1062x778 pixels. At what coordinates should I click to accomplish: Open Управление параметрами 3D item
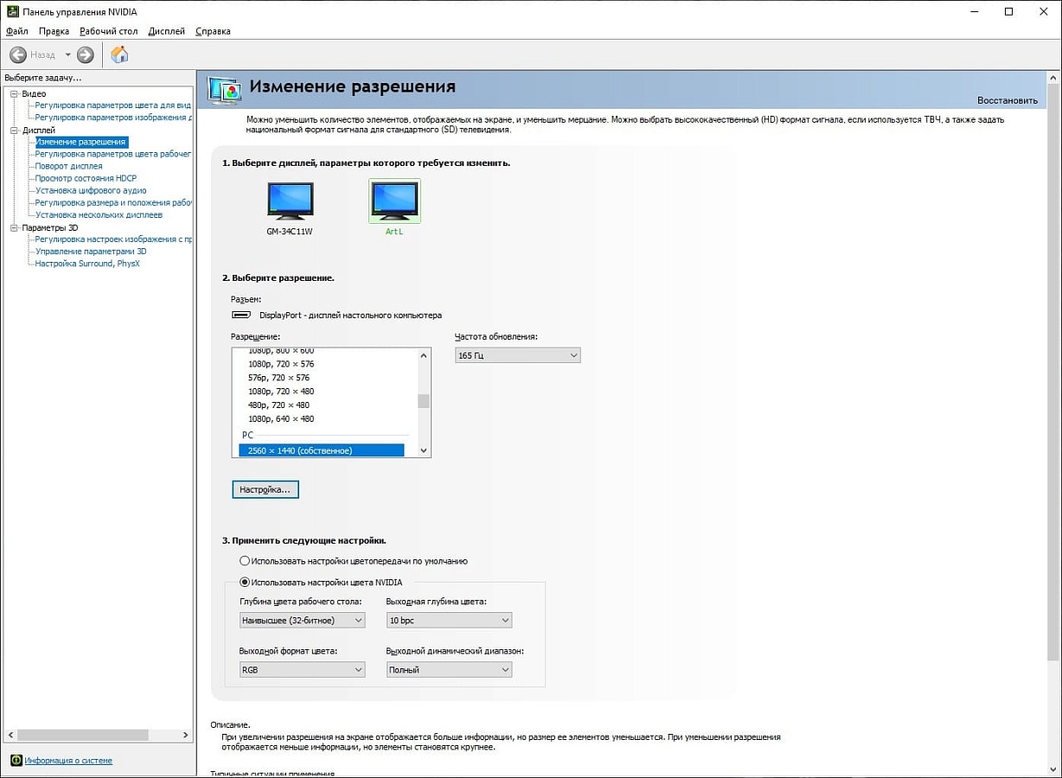(91, 252)
